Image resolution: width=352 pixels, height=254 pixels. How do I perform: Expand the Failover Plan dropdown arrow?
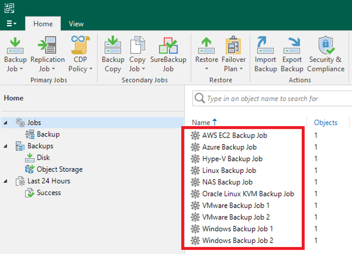point(241,68)
